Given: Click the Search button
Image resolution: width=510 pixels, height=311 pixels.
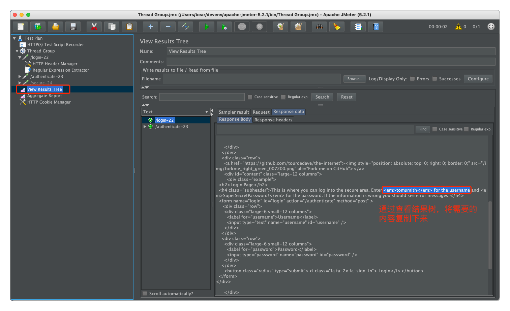Looking at the screenshot, I should coord(322,97).
